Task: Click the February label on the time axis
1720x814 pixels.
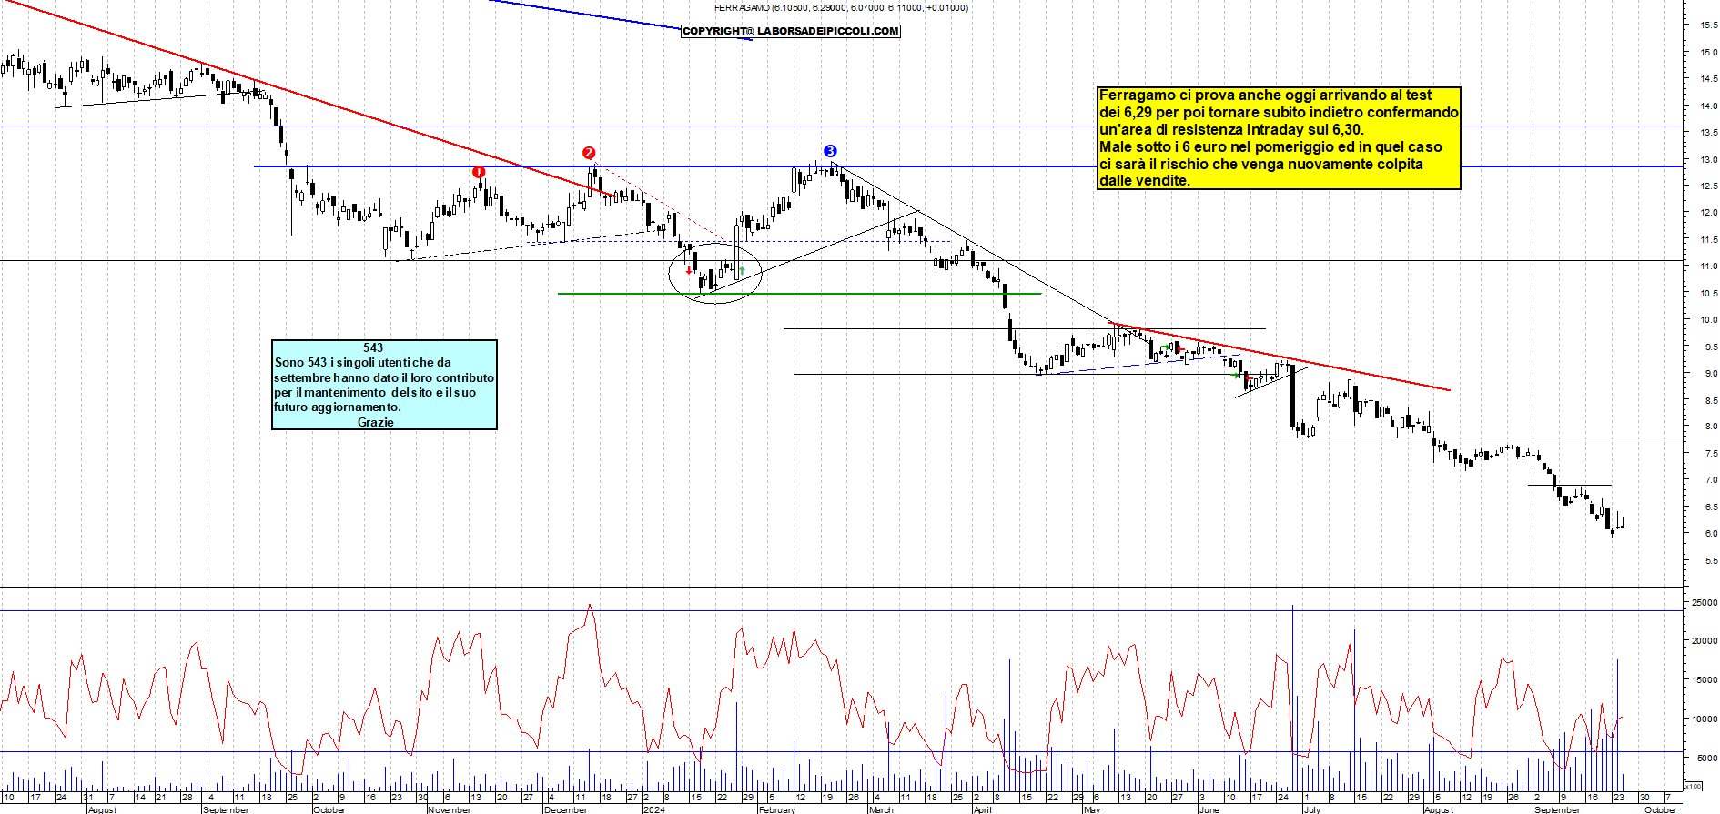Action: point(777,809)
